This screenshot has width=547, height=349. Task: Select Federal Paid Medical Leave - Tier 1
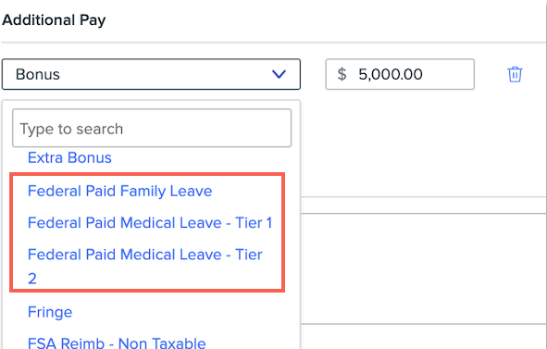(x=150, y=223)
